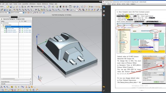Click the Copy icon in NX toolbar
The height and width of the screenshot is (93, 166).
[20, 7]
